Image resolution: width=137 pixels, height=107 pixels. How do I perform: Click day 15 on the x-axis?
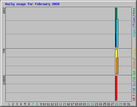64,104
